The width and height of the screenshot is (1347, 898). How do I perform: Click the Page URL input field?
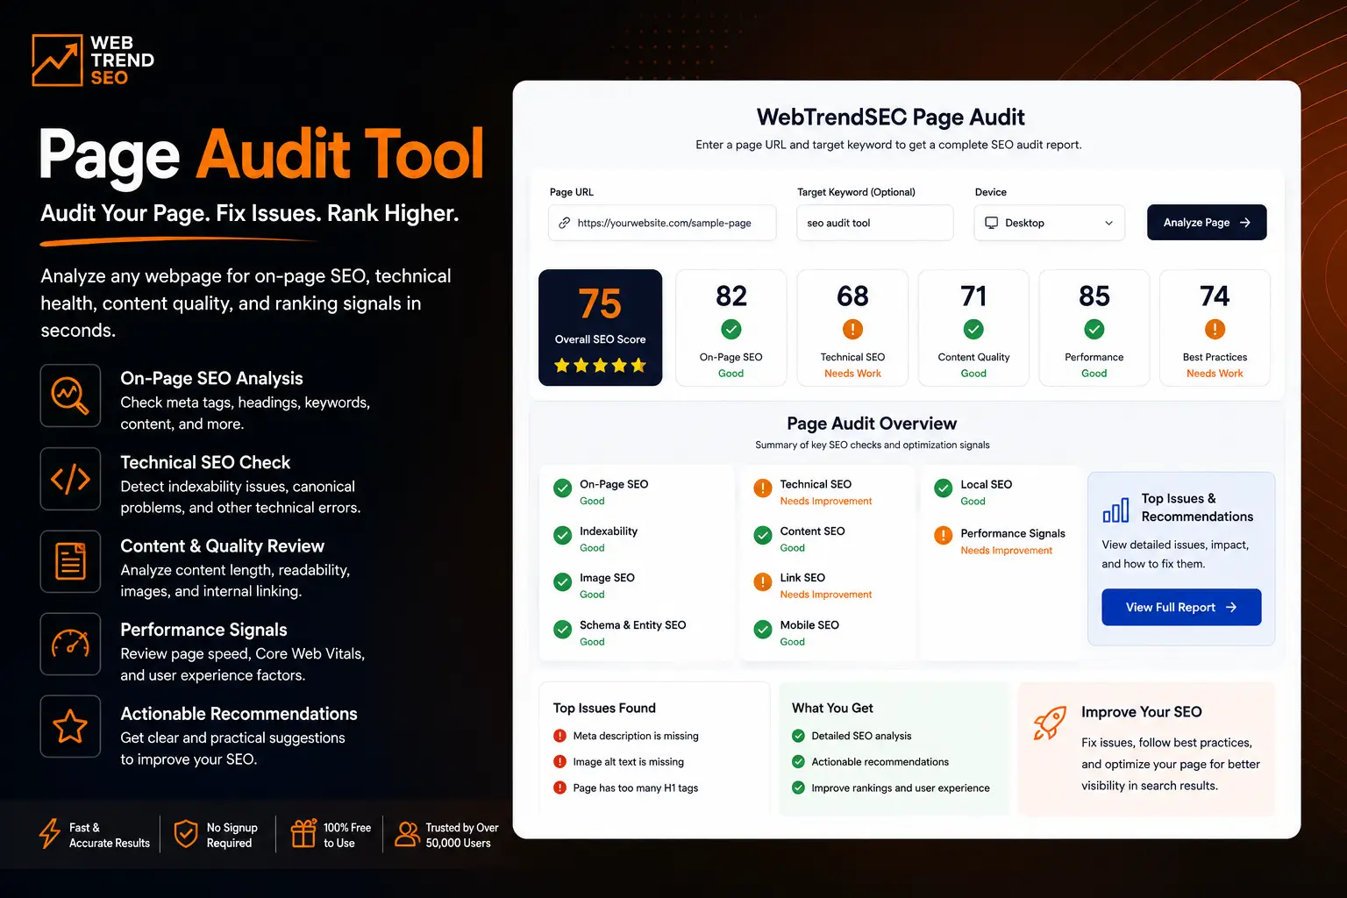click(x=662, y=223)
